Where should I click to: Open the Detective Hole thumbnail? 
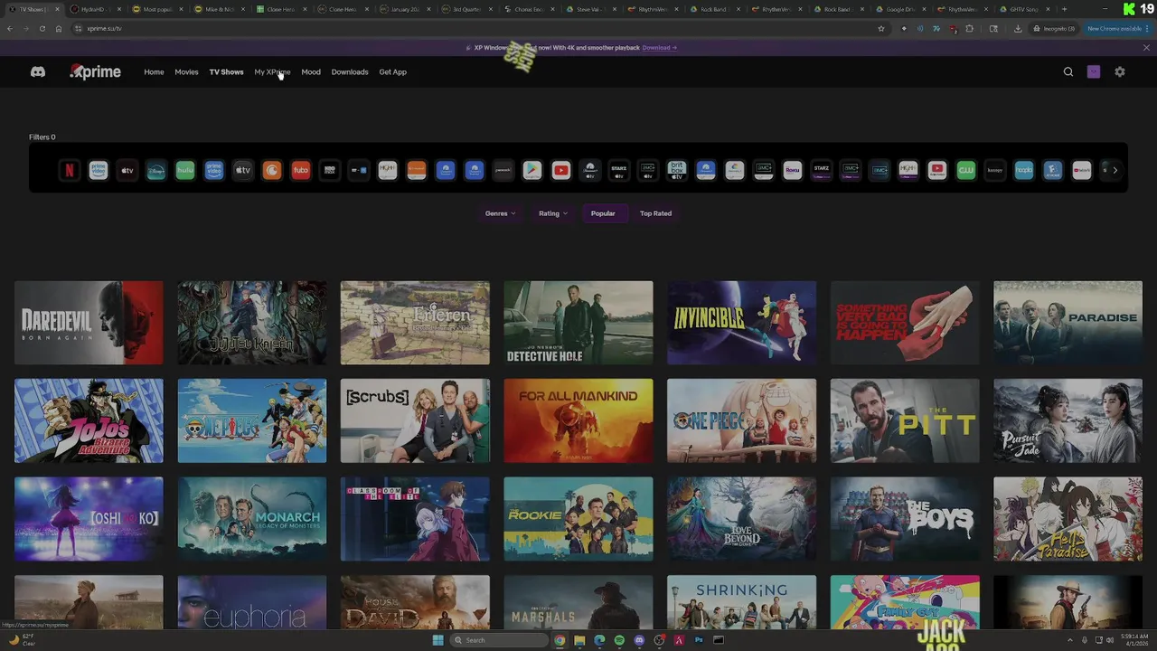tap(578, 323)
